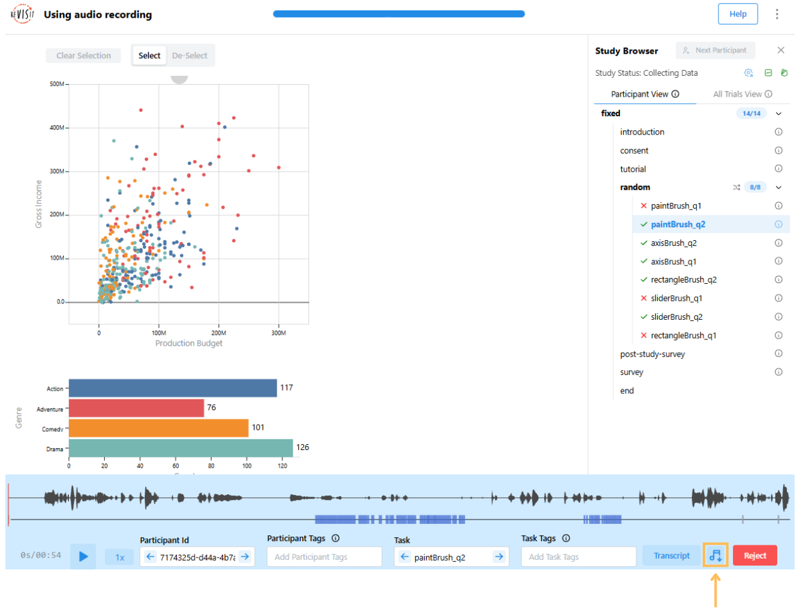Click the info icon next to post-study-survey

click(x=779, y=354)
